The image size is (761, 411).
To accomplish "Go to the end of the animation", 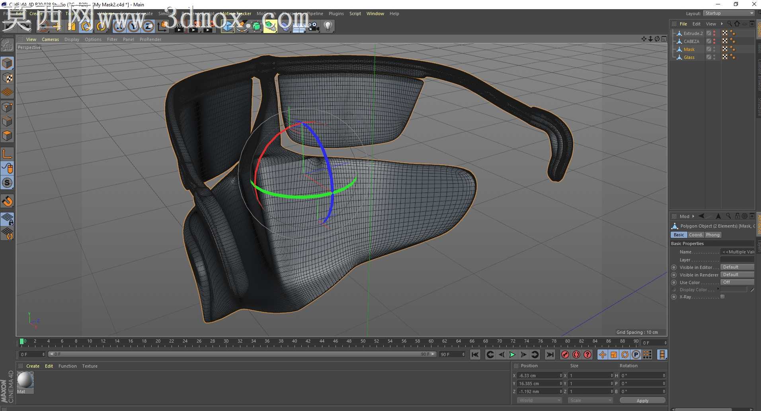I will [550, 355].
